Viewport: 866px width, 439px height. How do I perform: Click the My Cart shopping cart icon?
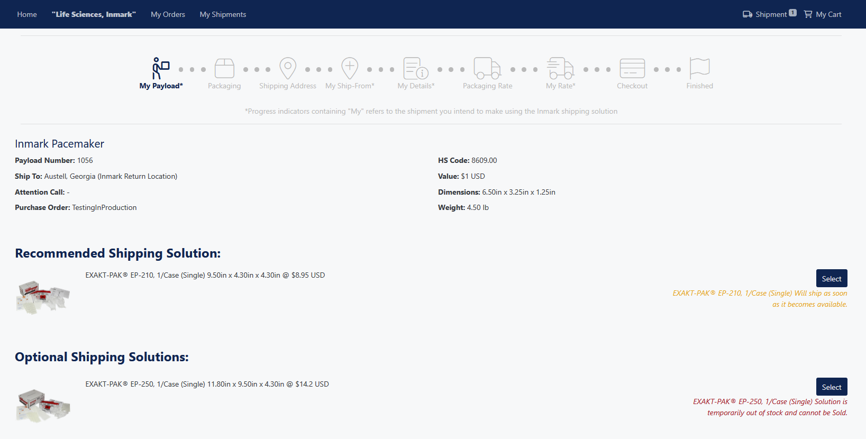coord(808,14)
